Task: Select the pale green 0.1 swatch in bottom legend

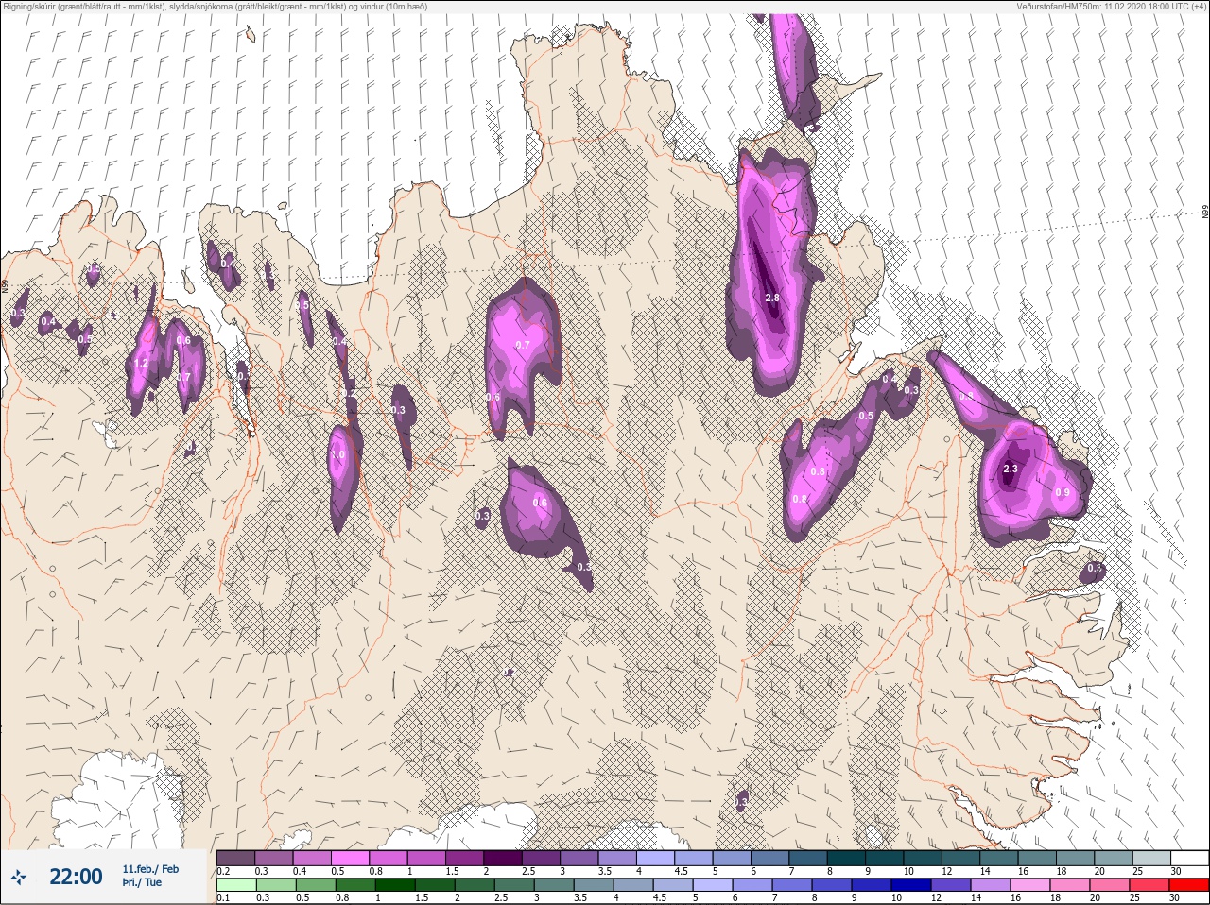Action: [235, 884]
